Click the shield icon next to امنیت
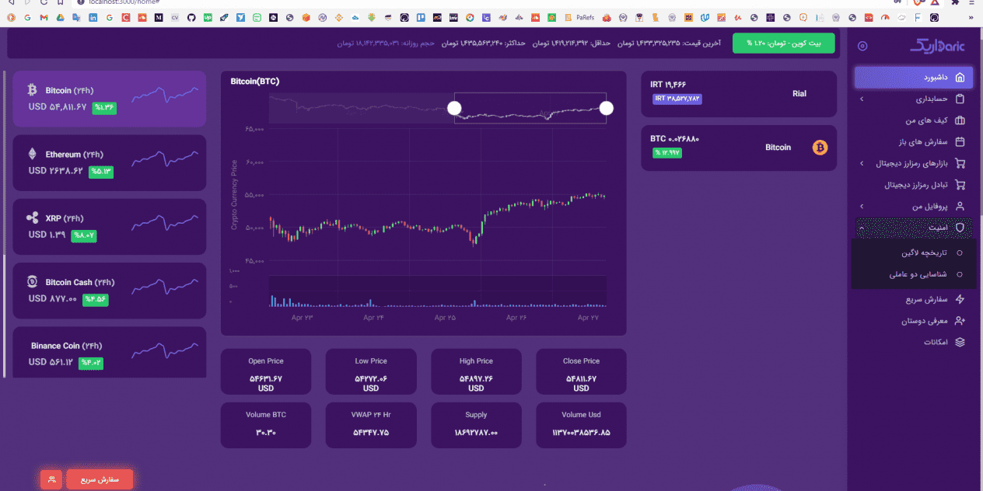 coord(960,228)
